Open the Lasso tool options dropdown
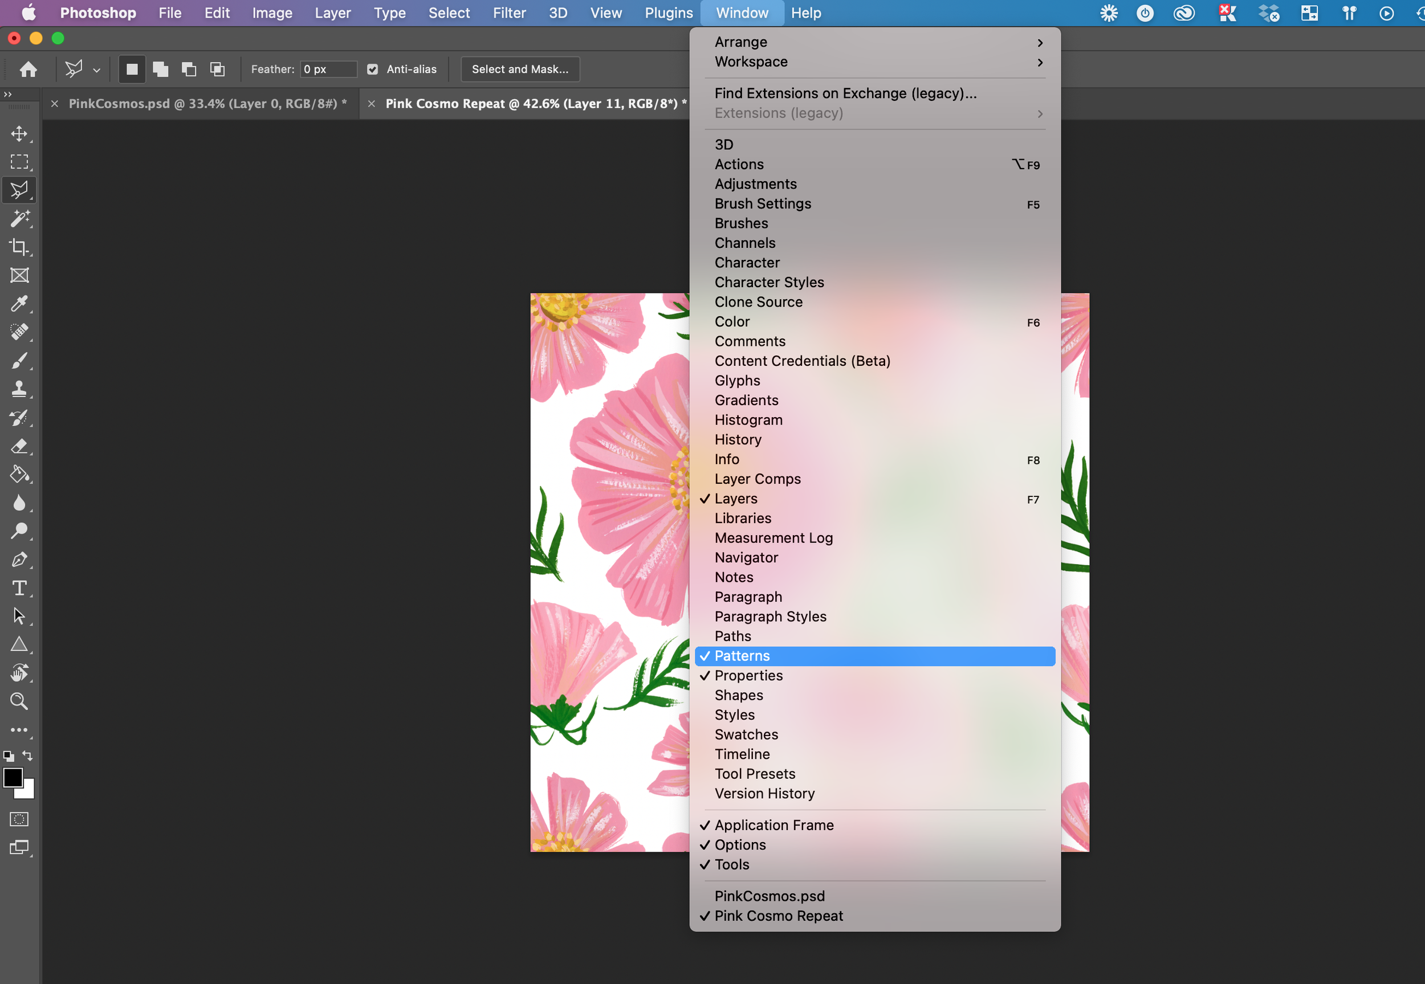Screen dimensions: 1425x984 [x=96, y=69]
